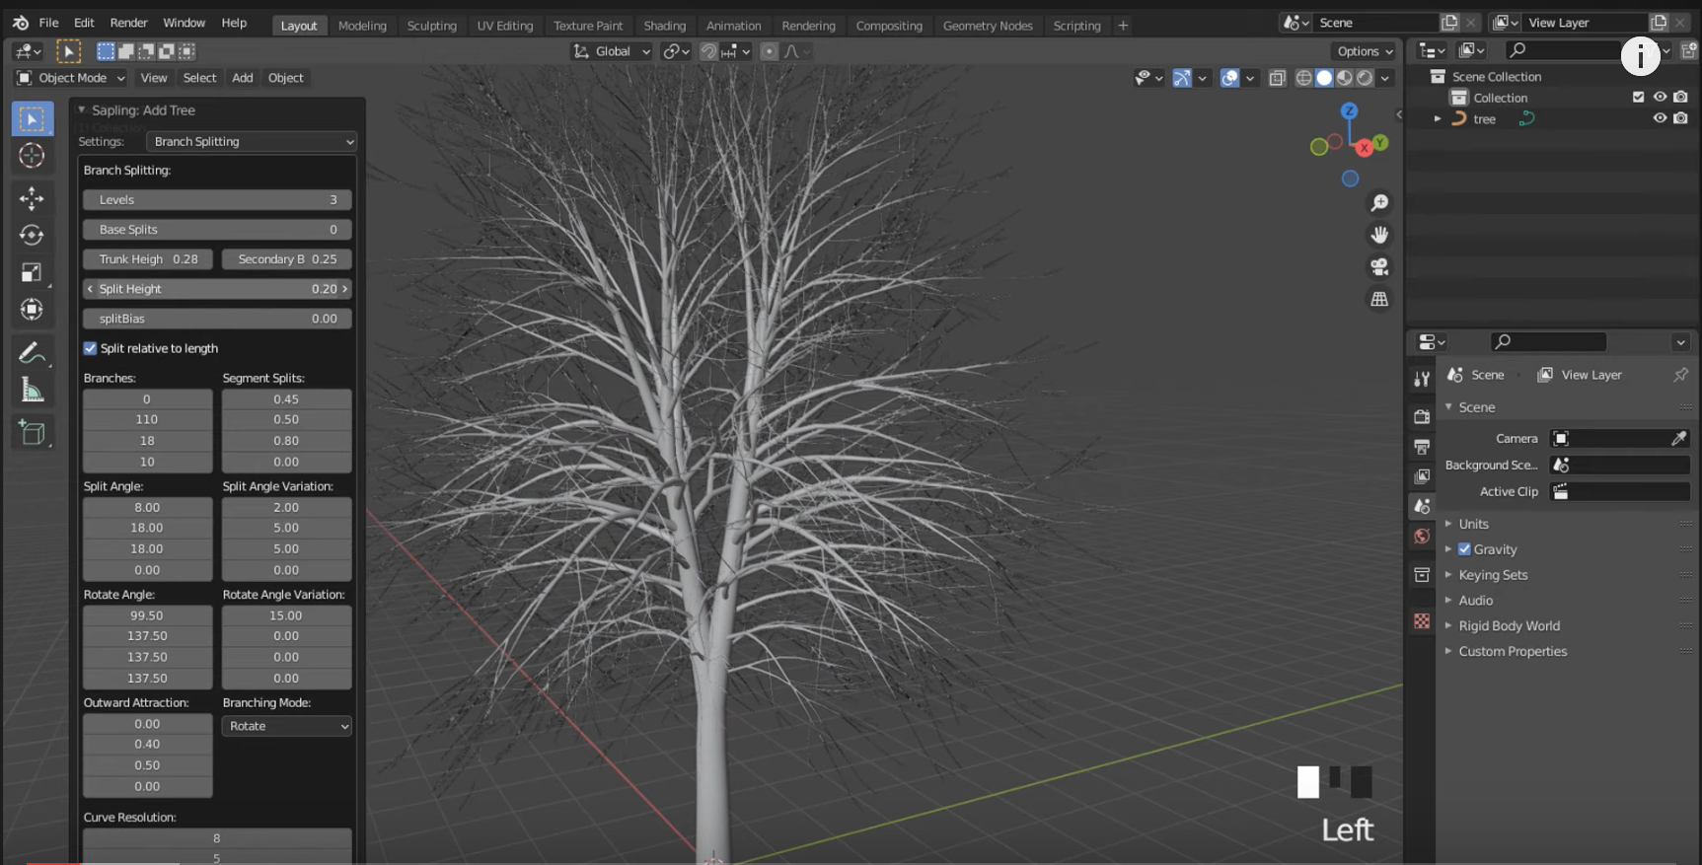
Task: Adjust the Levels slider
Action: pyautogui.click(x=217, y=200)
